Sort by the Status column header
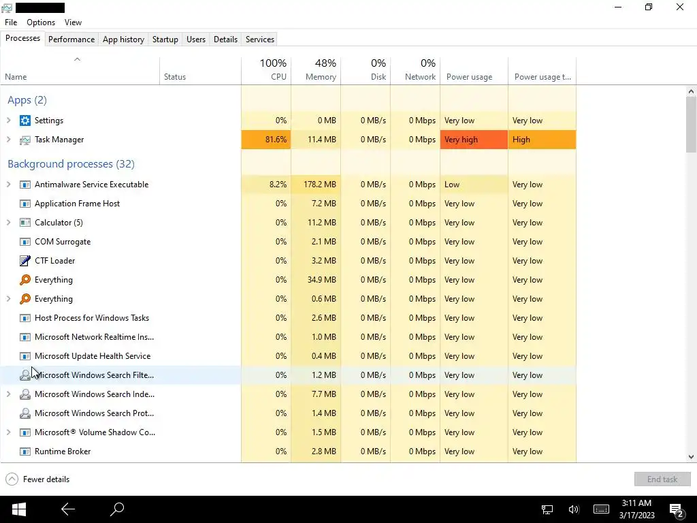The image size is (697, 523). pos(201,70)
